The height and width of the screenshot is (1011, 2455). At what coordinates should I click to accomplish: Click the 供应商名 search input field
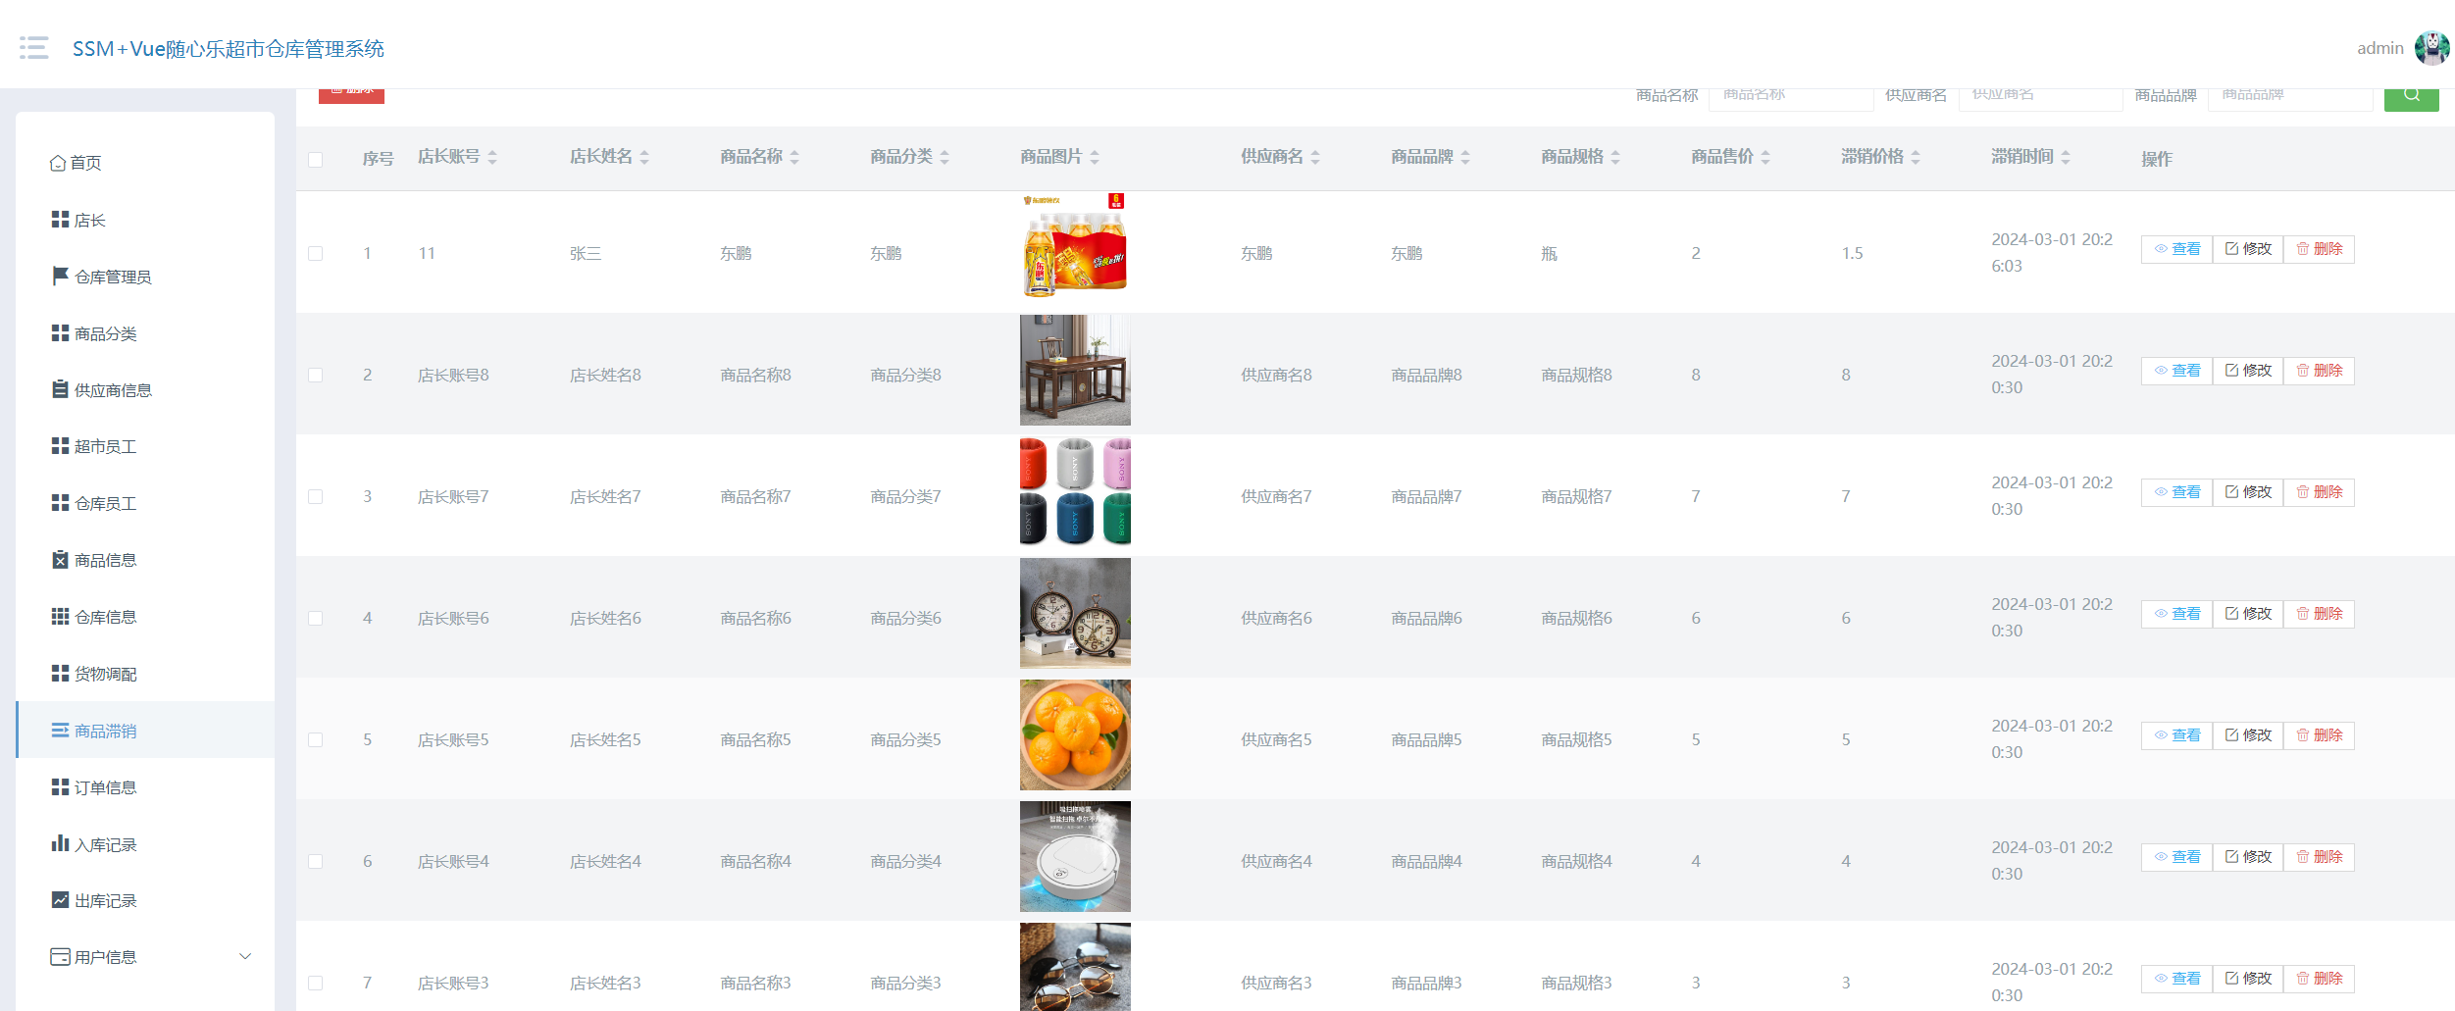coord(2039,97)
